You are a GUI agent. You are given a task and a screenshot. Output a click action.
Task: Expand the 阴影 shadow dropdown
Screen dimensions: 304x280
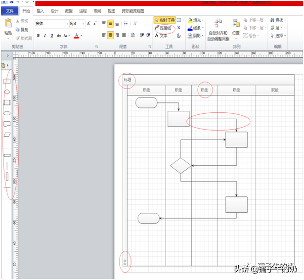point(203,36)
